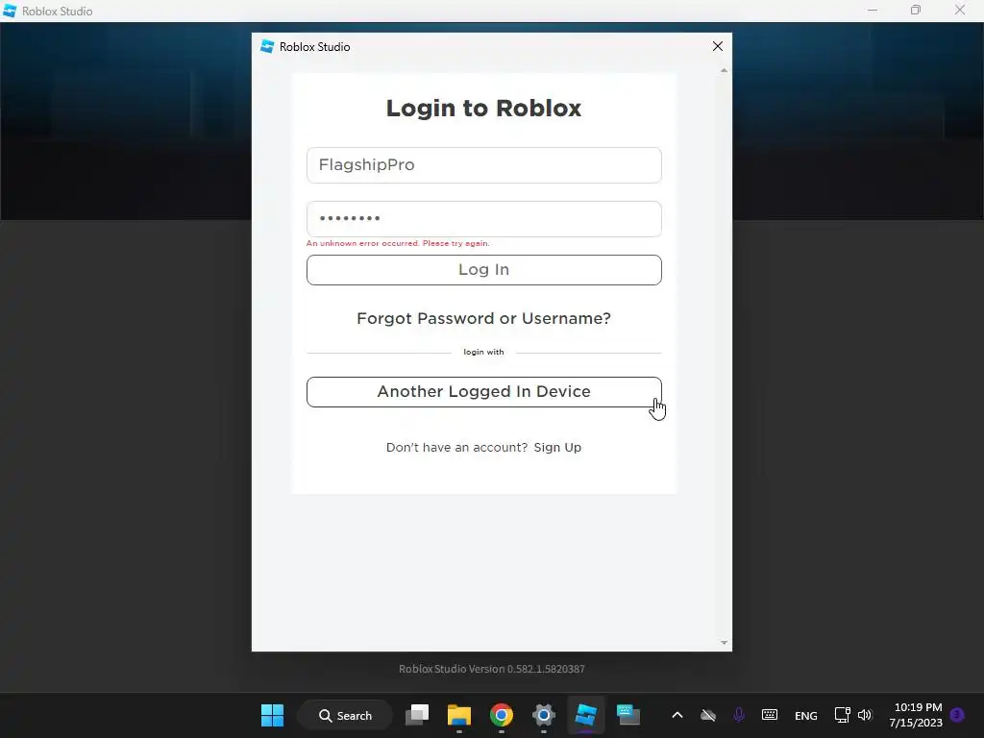Close the main Roblox Studio window
This screenshot has height=738, width=984.
tap(960, 10)
